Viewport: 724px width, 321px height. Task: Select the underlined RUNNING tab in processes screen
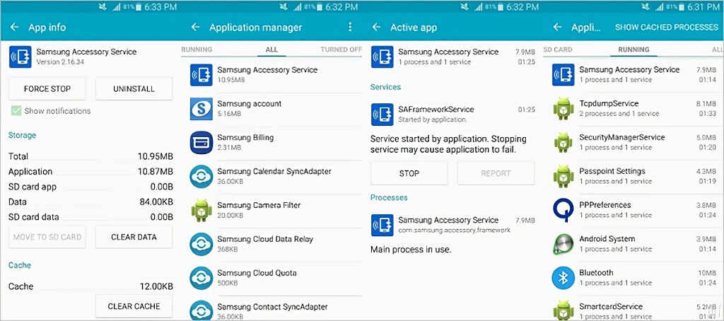(x=633, y=49)
